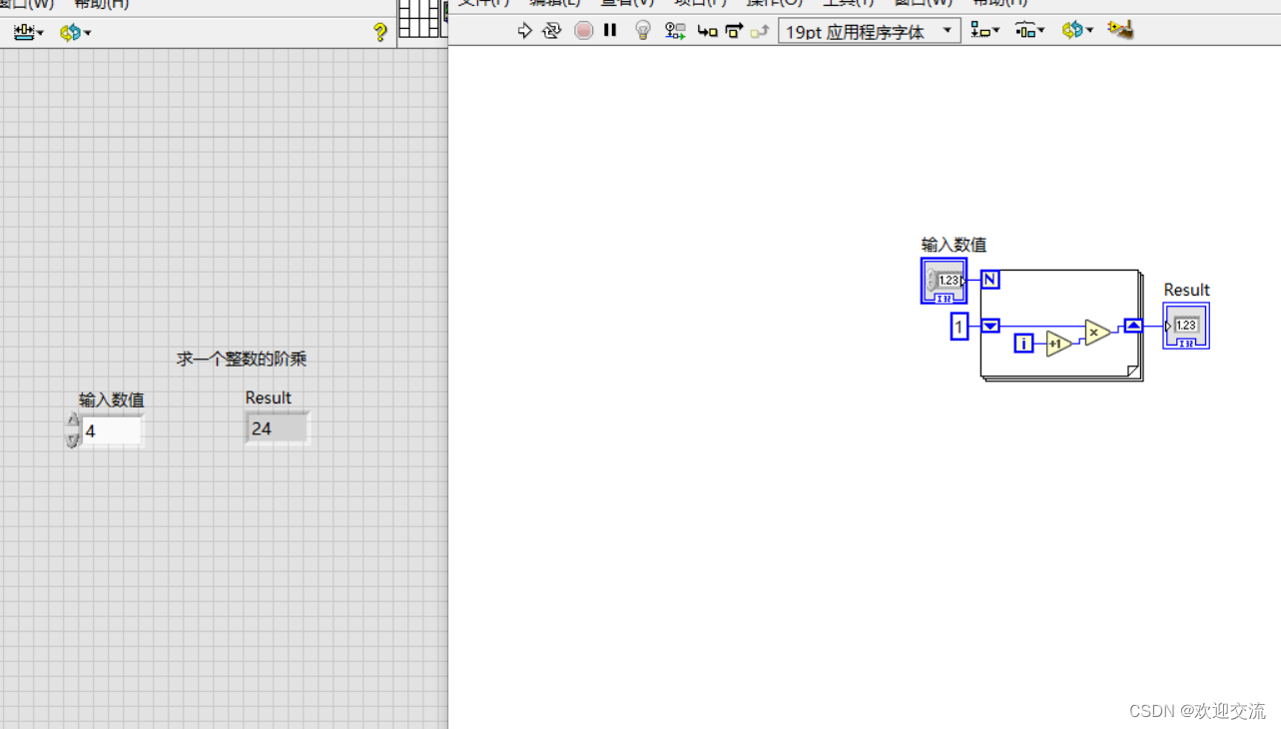Viewport: 1281px width, 729px height.
Task: Click the 输入数值 input field showing 4
Action: pyautogui.click(x=112, y=430)
